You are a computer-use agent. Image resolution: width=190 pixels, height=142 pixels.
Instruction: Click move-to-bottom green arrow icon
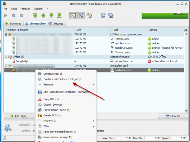pyautogui.click(x=59, y=15)
